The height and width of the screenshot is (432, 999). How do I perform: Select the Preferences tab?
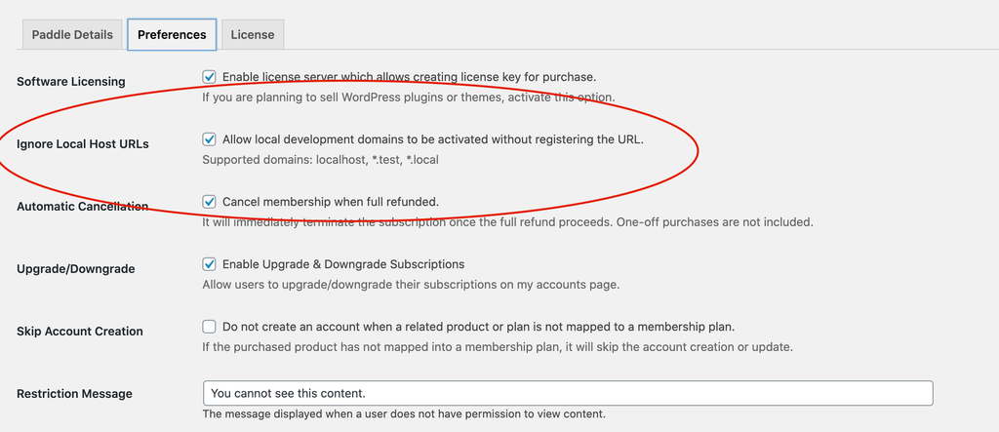(172, 34)
